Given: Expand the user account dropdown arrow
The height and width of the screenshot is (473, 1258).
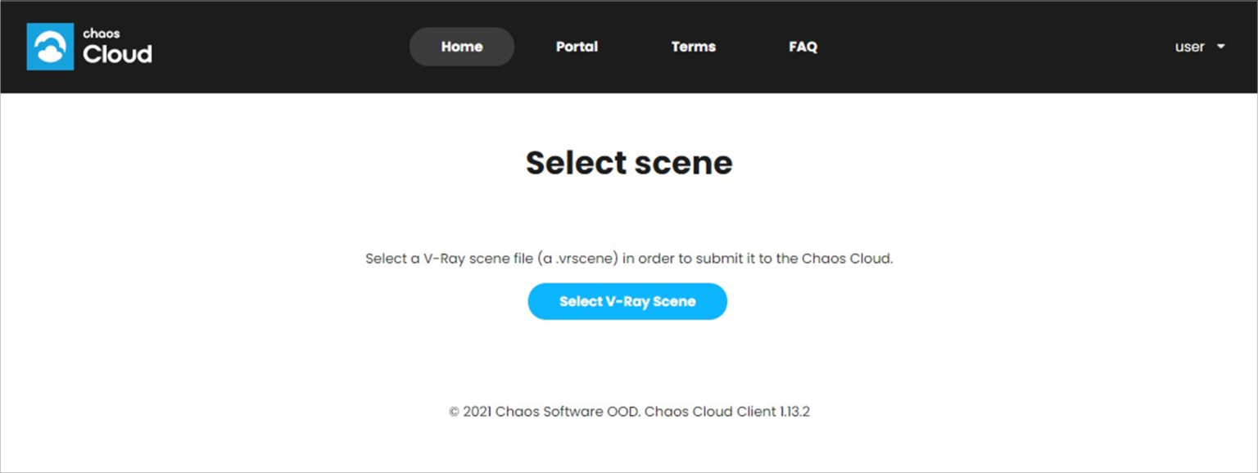Looking at the screenshot, I should (1220, 47).
